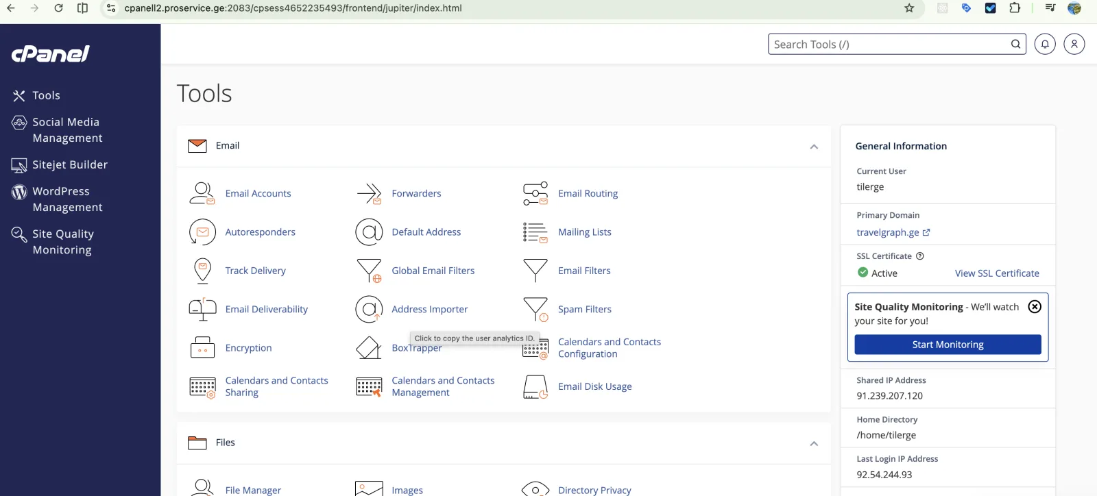Open the Email Routing link

click(588, 194)
